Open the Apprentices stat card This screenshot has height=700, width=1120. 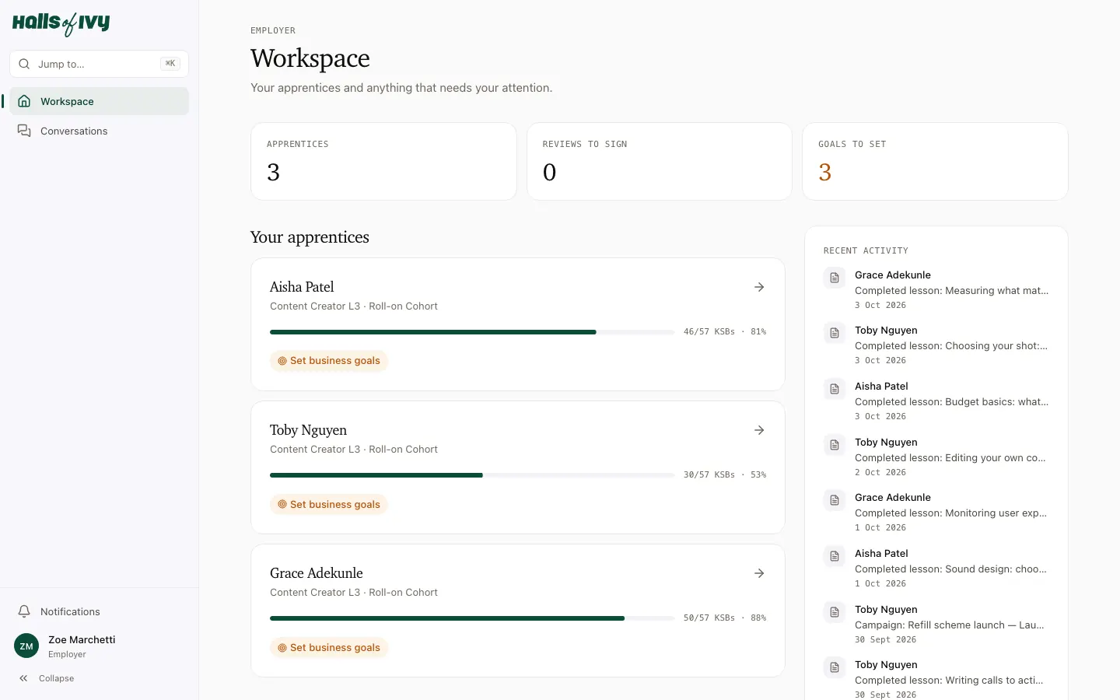point(383,161)
